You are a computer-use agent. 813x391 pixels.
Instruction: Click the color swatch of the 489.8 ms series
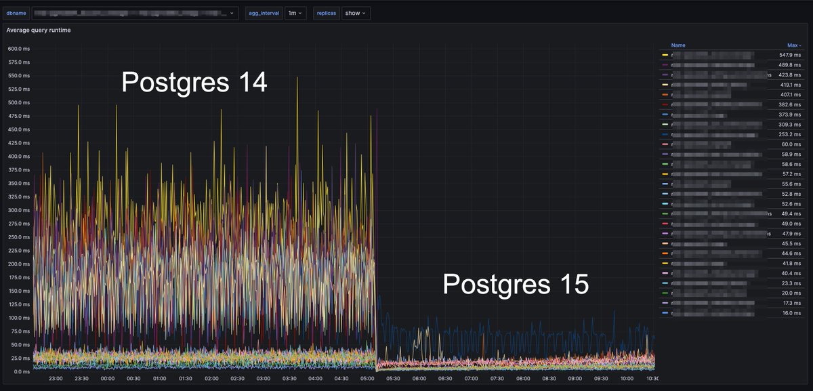coord(665,64)
